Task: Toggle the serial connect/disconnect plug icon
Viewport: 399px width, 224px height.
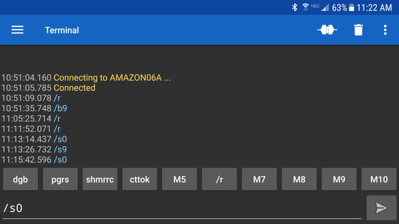Action: coord(327,30)
